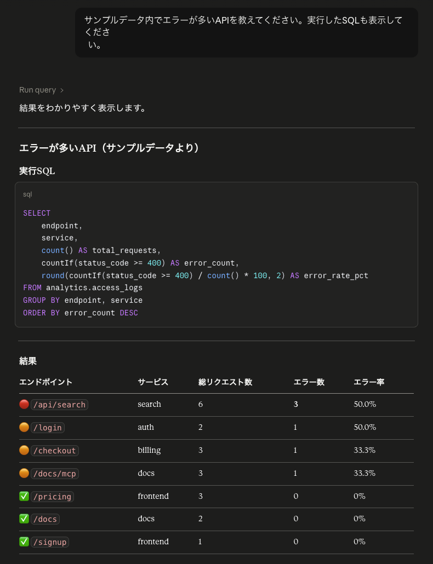Click the orange circle icon beside /docs/mcp
The width and height of the screenshot is (433, 564).
pos(24,473)
